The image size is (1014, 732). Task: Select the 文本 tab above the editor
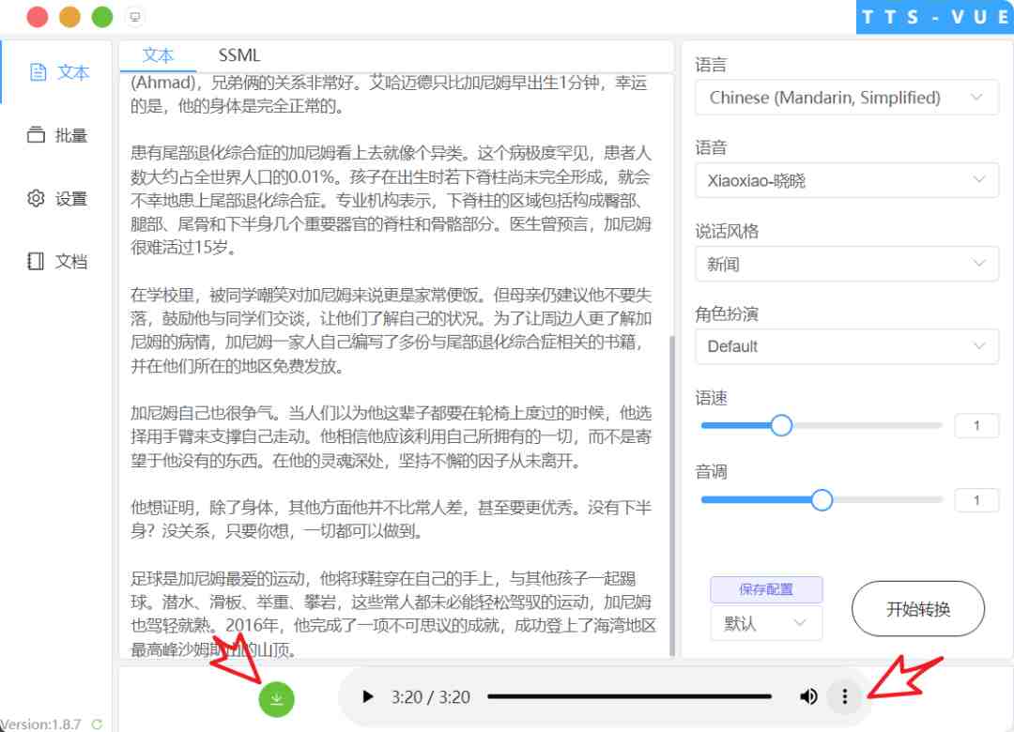click(x=158, y=55)
